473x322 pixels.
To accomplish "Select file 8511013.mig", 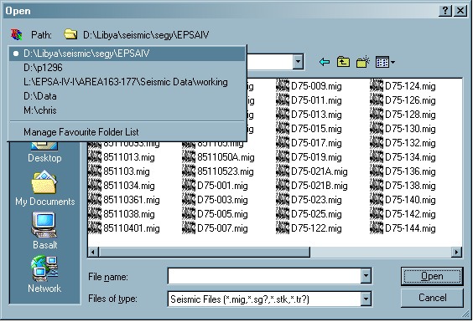I will tap(122, 157).
